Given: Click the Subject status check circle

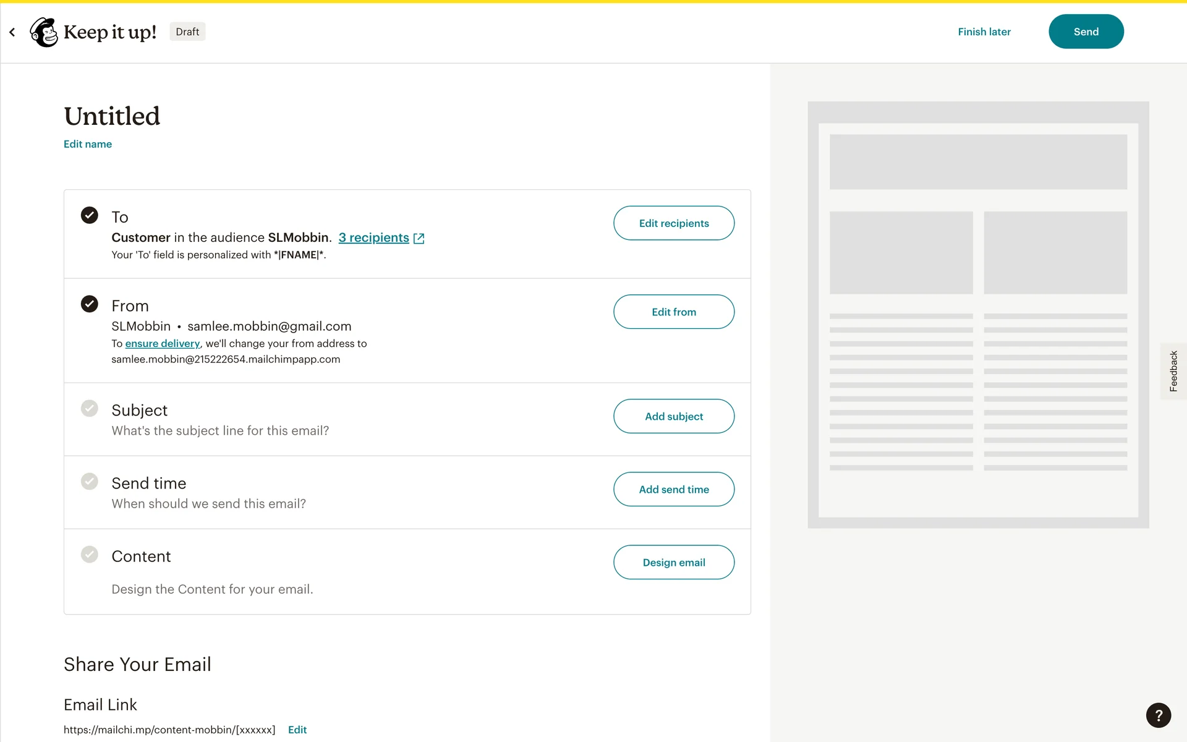Looking at the screenshot, I should pyautogui.click(x=90, y=408).
